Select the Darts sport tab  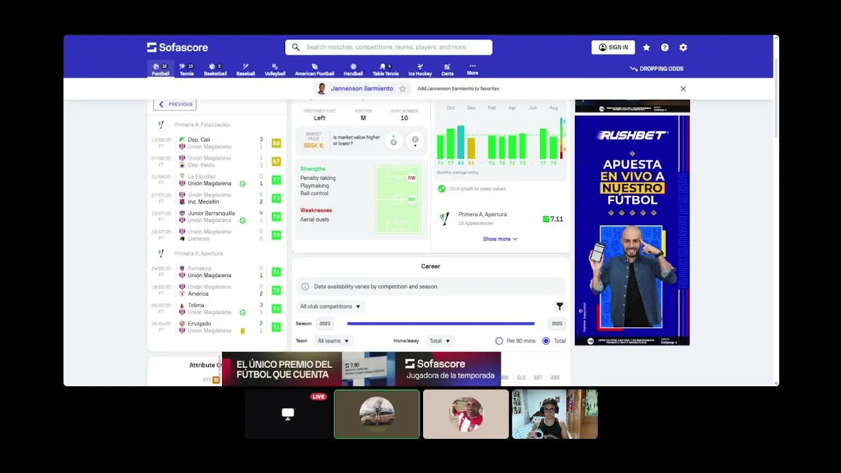[447, 70]
